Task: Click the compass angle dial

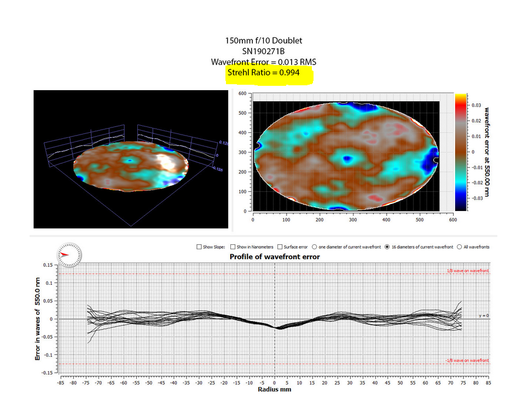Action: tap(69, 255)
